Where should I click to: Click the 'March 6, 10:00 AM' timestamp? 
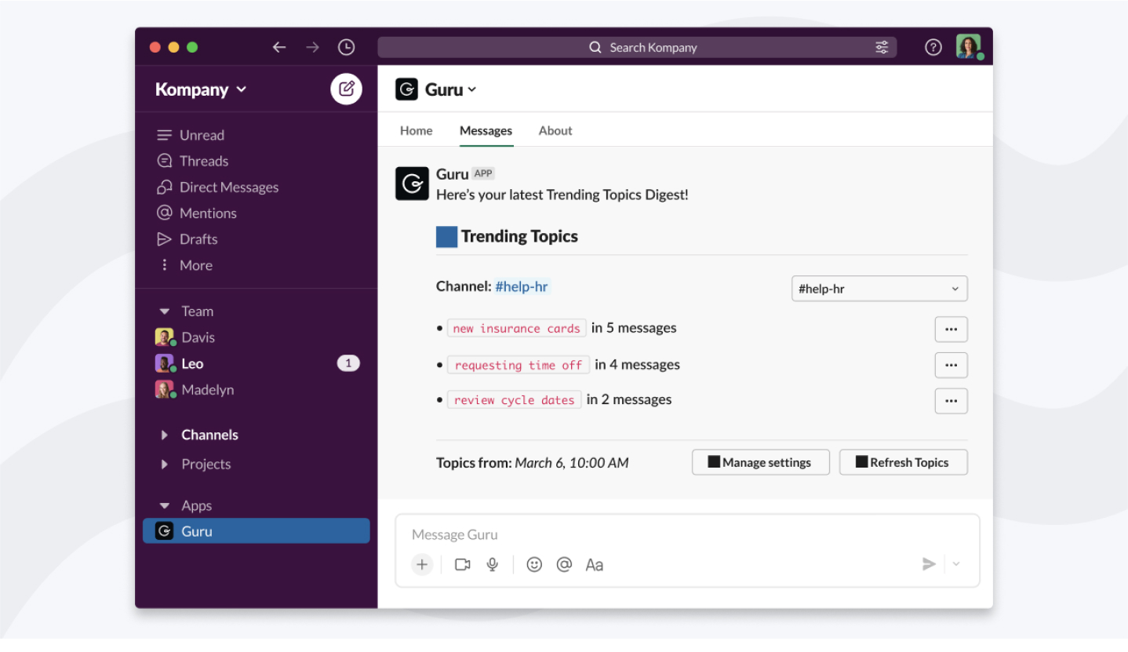[x=572, y=463]
